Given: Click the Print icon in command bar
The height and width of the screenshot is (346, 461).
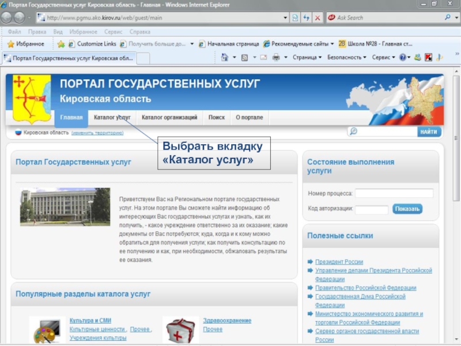Looking at the screenshot, I should 276,57.
